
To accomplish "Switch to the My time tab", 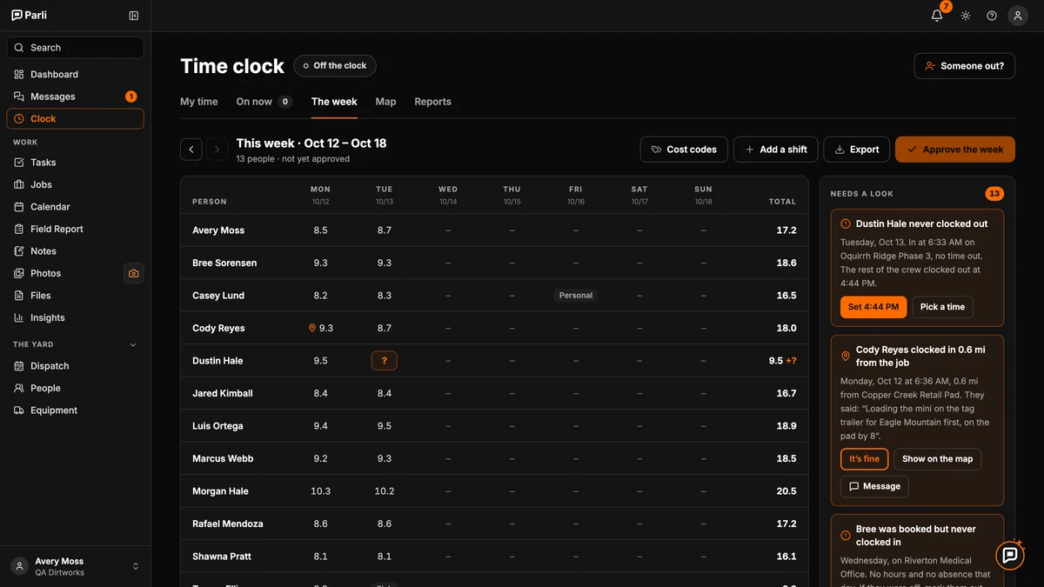I will point(199,102).
